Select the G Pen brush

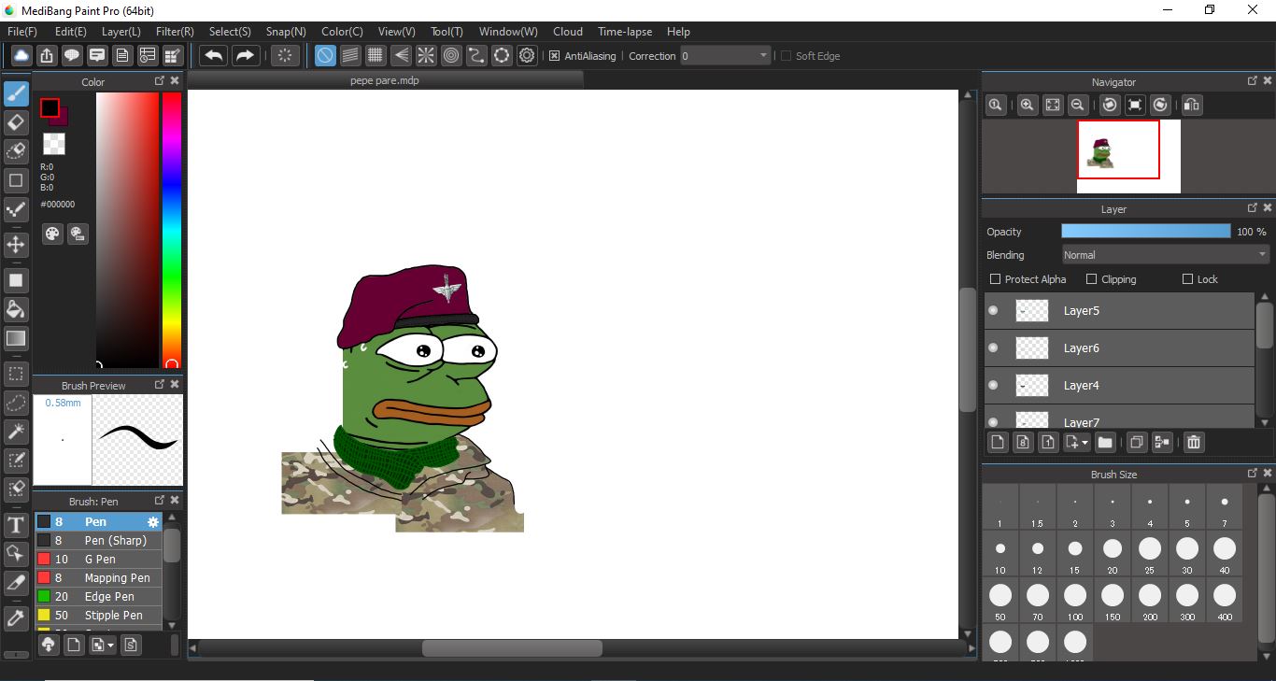click(99, 560)
